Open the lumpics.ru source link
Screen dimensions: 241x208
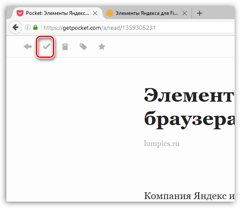coord(162,144)
